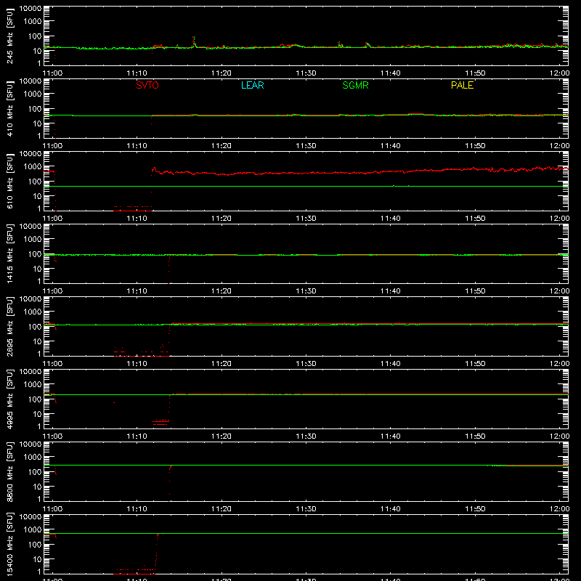This screenshot has height=581, width=581.
Task: Click 11:30 tick under the 410 MHz panel
Action: [x=306, y=146]
